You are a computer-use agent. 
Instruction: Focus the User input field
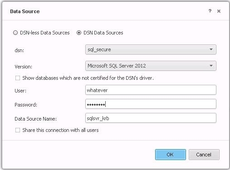(x=151, y=90)
